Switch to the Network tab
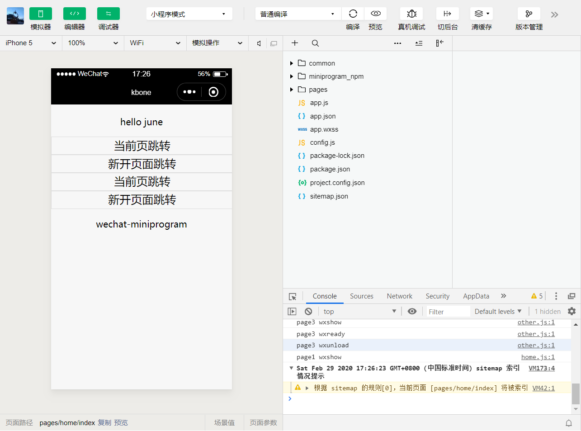This screenshot has width=581, height=431. (400, 296)
